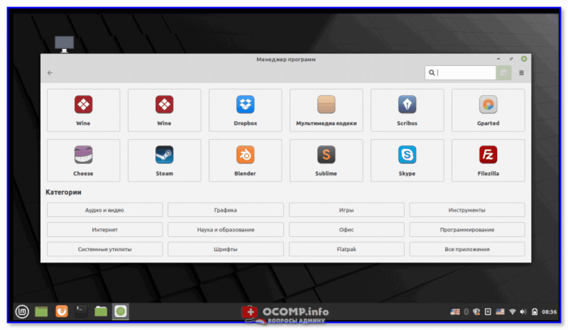Image resolution: width=568 pixels, height=330 pixels.
Task: Open the Flatpak category
Action: [346, 249]
